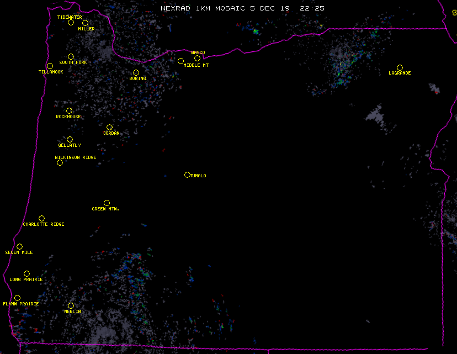Click the Flynn Prairie text label
The width and height of the screenshot is (457, 354).
click(x=21, y=304)
